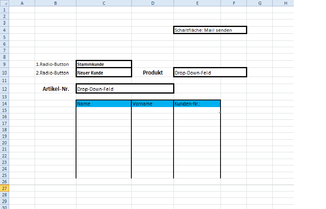Select column F header
This screenshot has height=209, width=326.
point(234,3)
